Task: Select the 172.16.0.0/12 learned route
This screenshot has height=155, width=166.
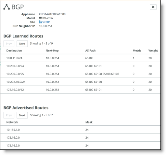Action: pyautogui.click(x=80, y=90)
